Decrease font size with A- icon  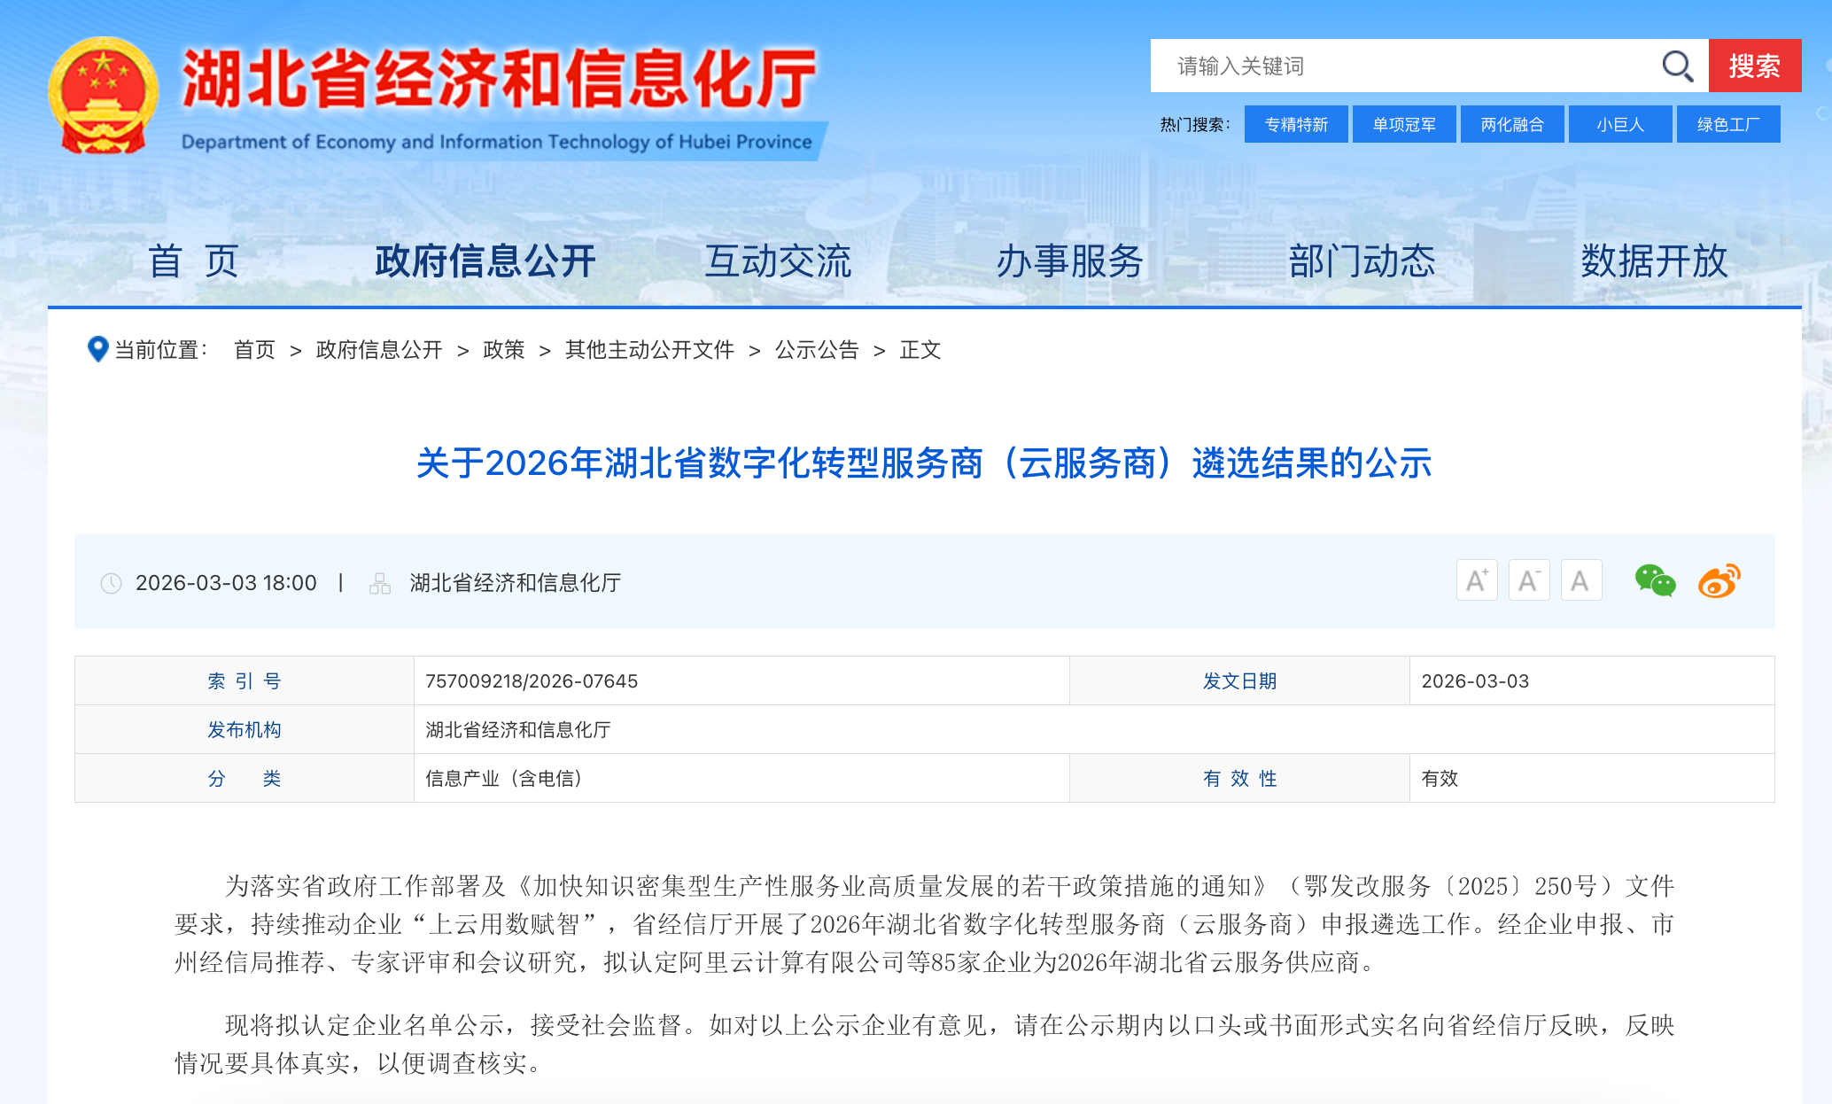point(1529,581)
